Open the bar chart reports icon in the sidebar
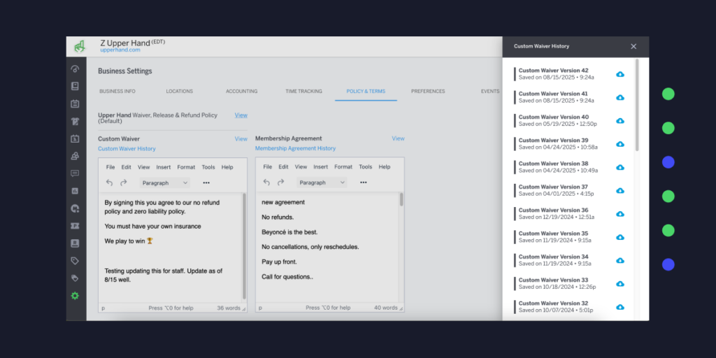Screen dimensions: 716x358 click(75, 191)
